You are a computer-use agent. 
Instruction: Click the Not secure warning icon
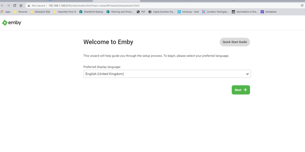tap(29, 6)
